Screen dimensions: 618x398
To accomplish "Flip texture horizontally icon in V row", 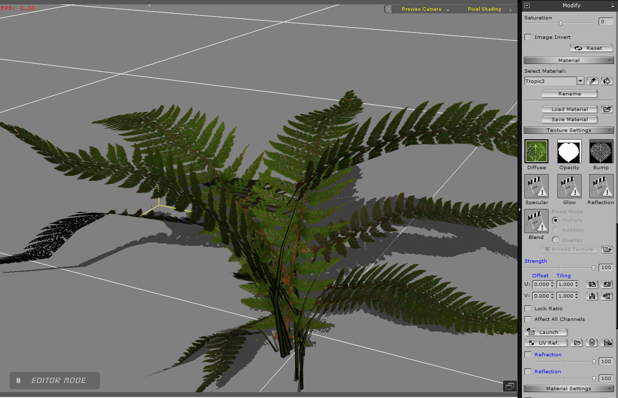I will 592,296.
